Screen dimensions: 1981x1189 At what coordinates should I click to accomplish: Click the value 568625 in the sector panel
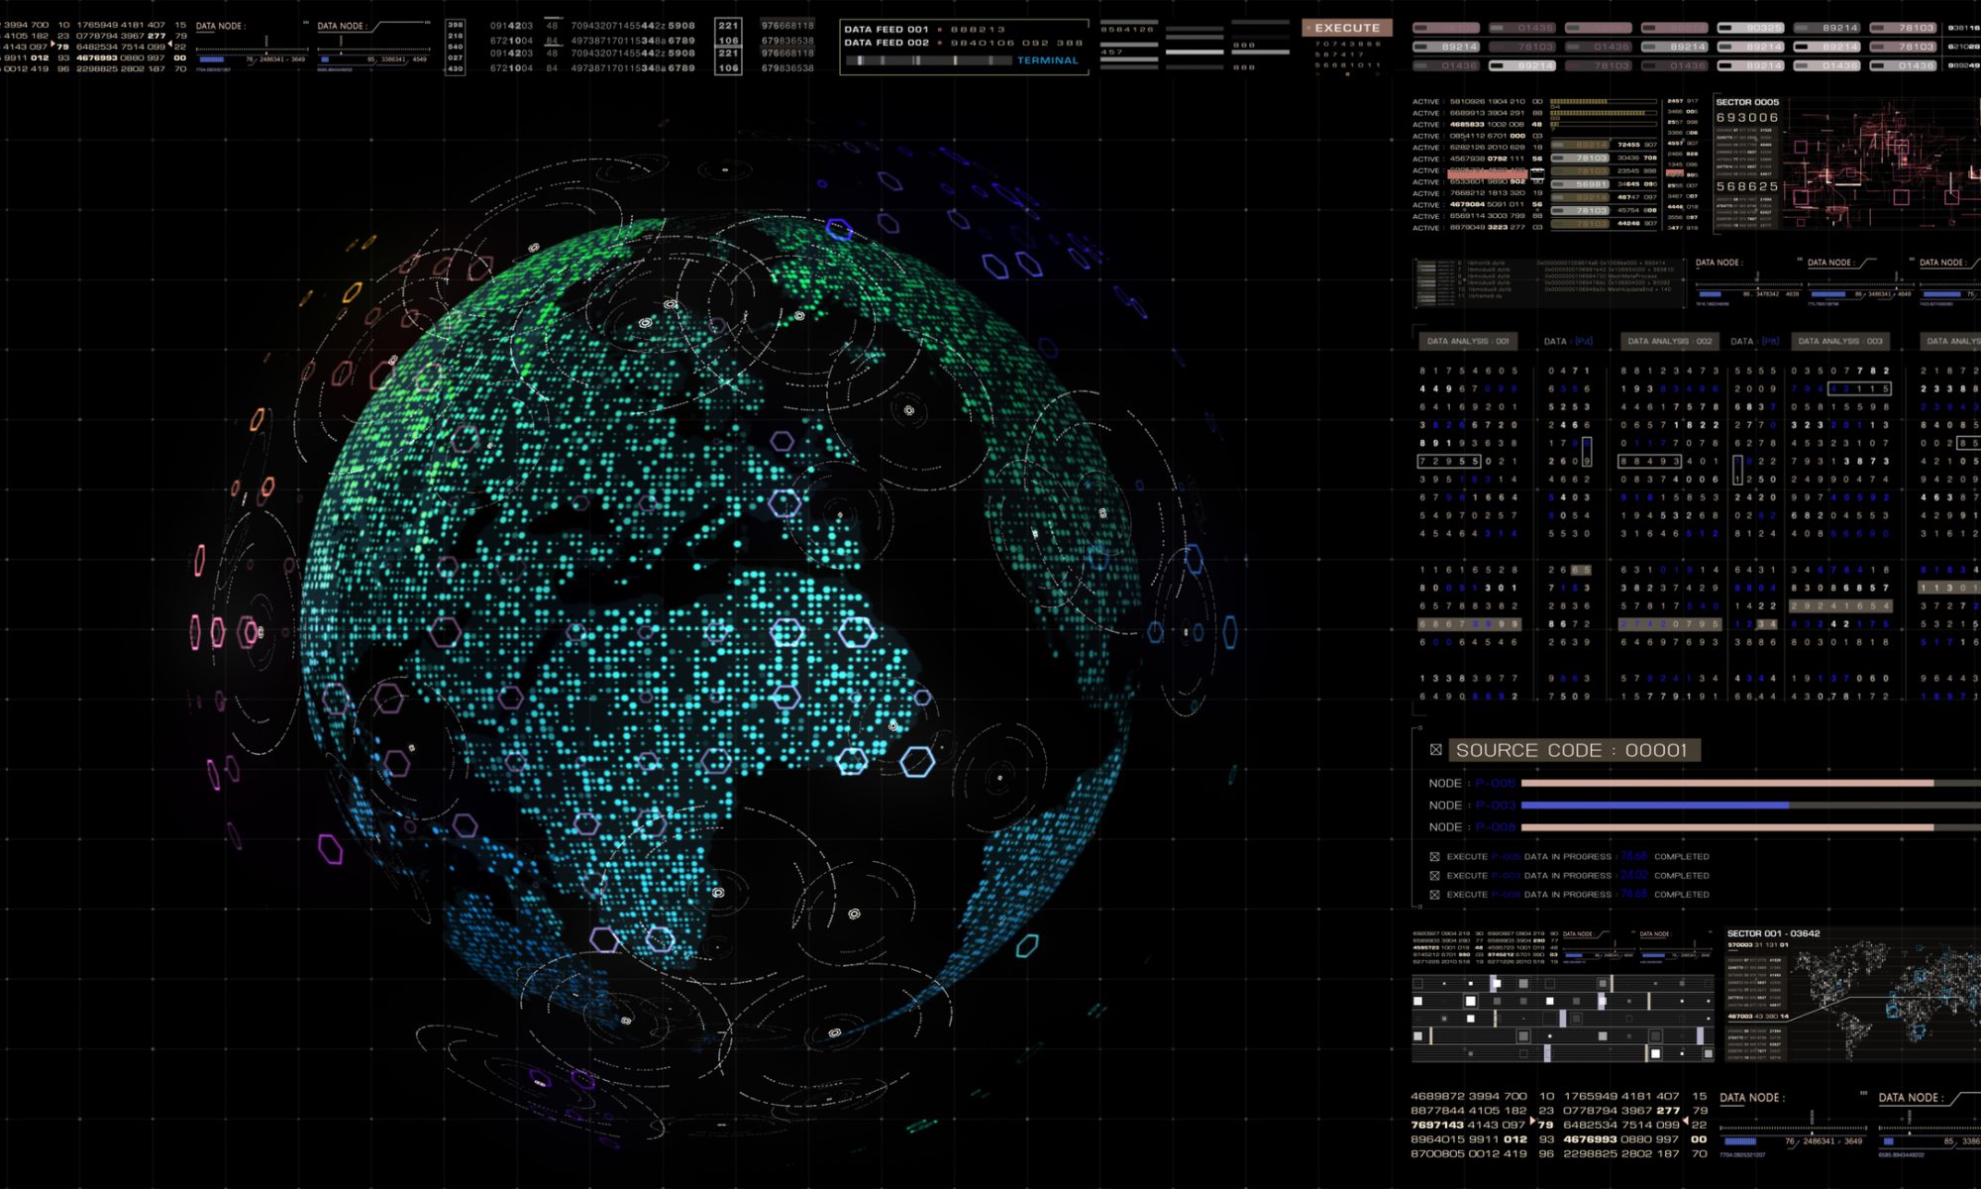coord(1746,186)
